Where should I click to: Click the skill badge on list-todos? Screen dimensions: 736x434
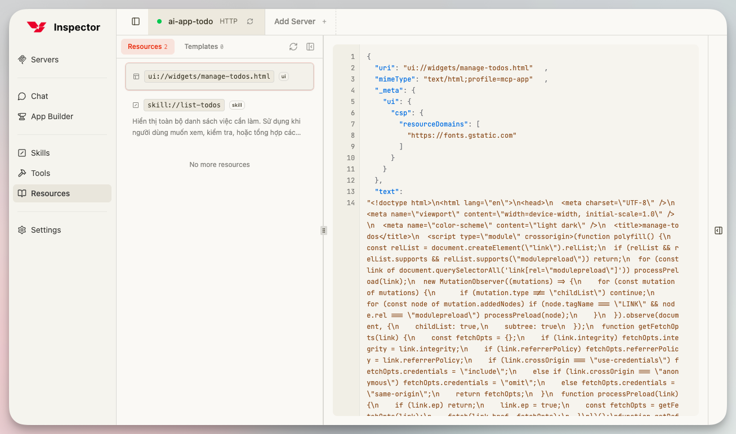click(237, 105)
